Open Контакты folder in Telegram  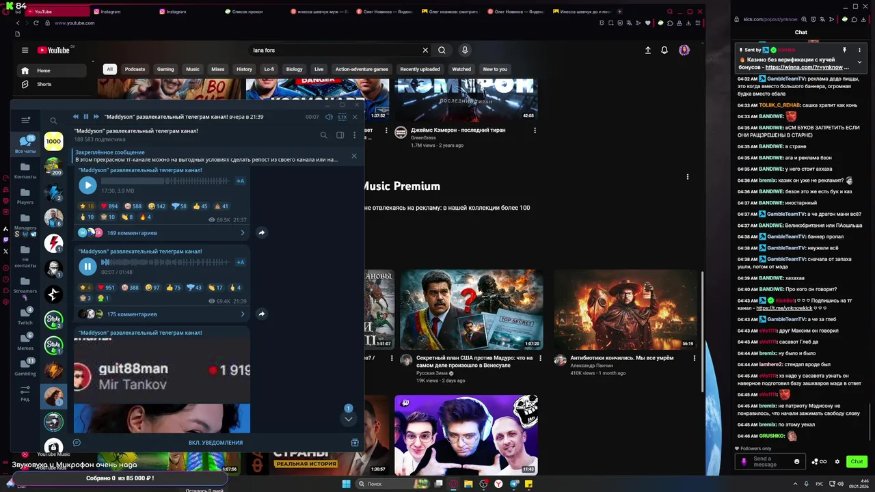click(25, 170)
